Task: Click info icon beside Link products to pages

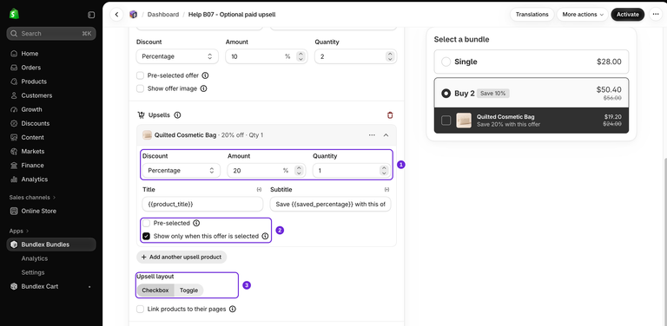Action: [x=232, y=309]
